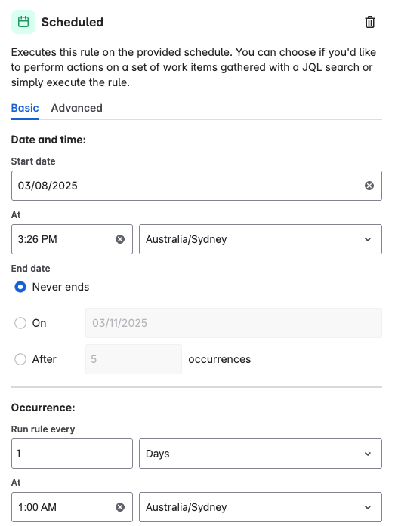Choose the On end date radio button
Screen dimensions: 395x526
pos(20,323)
